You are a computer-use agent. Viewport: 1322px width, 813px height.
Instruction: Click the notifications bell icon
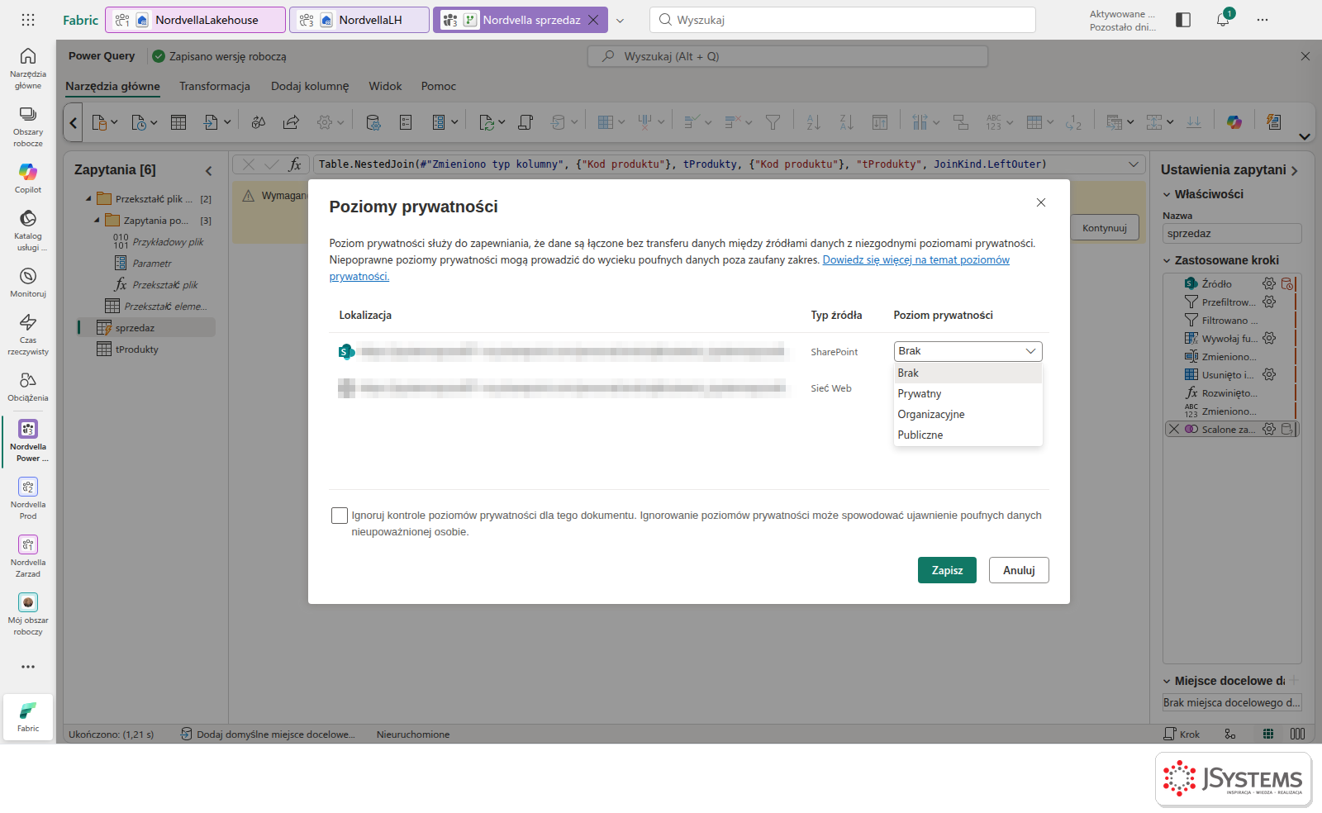pos(1223,20)
